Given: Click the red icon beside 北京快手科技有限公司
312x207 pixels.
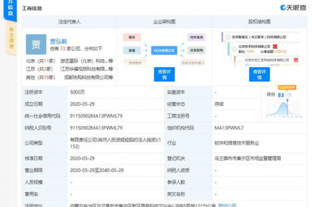Looking at the screenshot, I should [x=275, y=47].
